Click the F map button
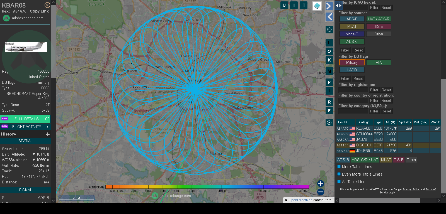The width and height of the screenshot is (446, 214). (329, 111)
